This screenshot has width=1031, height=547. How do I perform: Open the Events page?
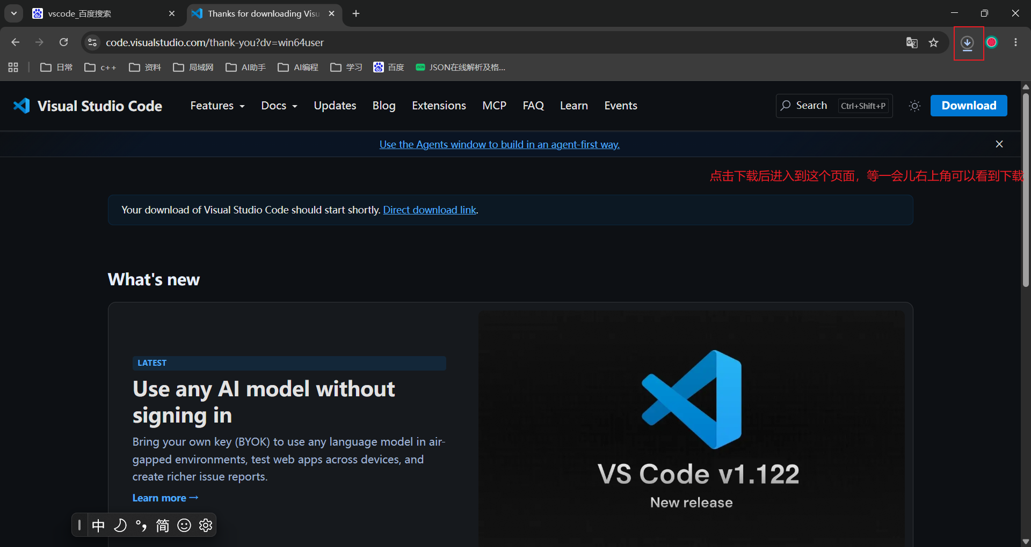pyautogui.click(x=621, y=106)
